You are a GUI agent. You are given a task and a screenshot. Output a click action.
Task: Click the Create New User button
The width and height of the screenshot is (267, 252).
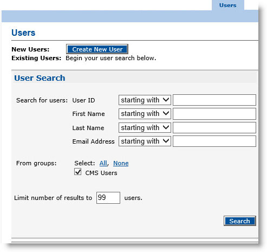click(97, 49)
